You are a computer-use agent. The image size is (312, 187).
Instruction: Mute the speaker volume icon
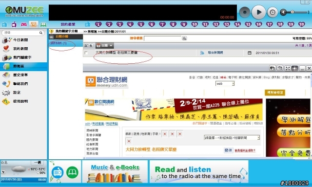[x=283, y=12]
